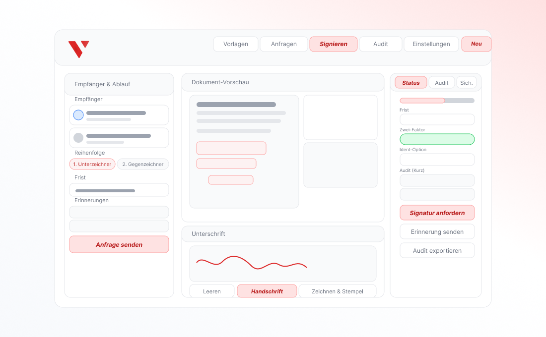Go to the Audit navigation tab
Viewport: 546px width, 337px height.
[x=381, y=44]
